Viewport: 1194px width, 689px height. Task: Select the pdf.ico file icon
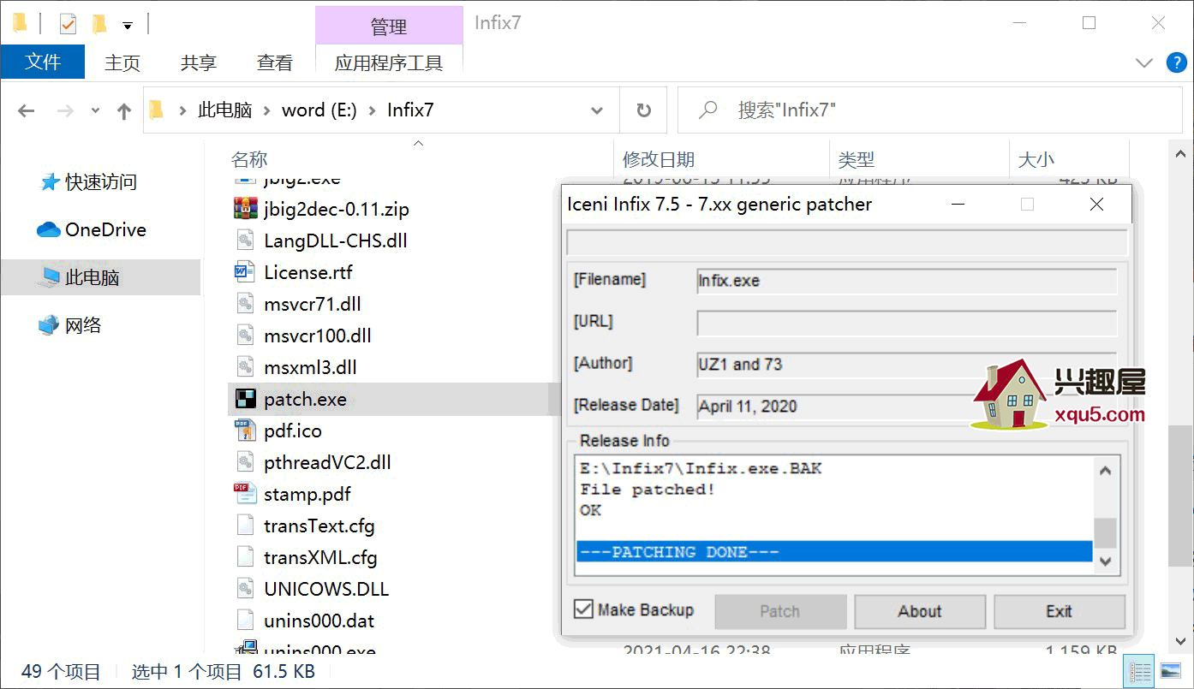(x=245, y=431)
